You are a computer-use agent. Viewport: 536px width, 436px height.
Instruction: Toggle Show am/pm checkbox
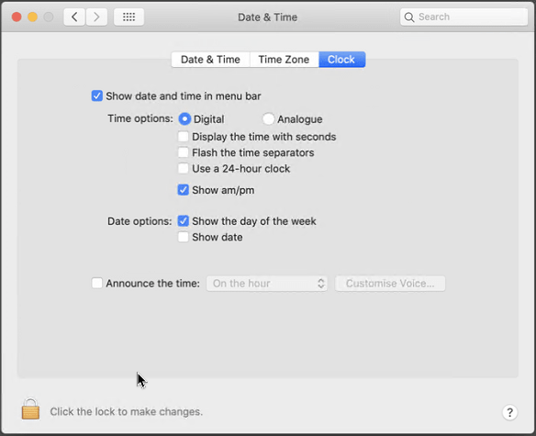(x=184, y=190)
